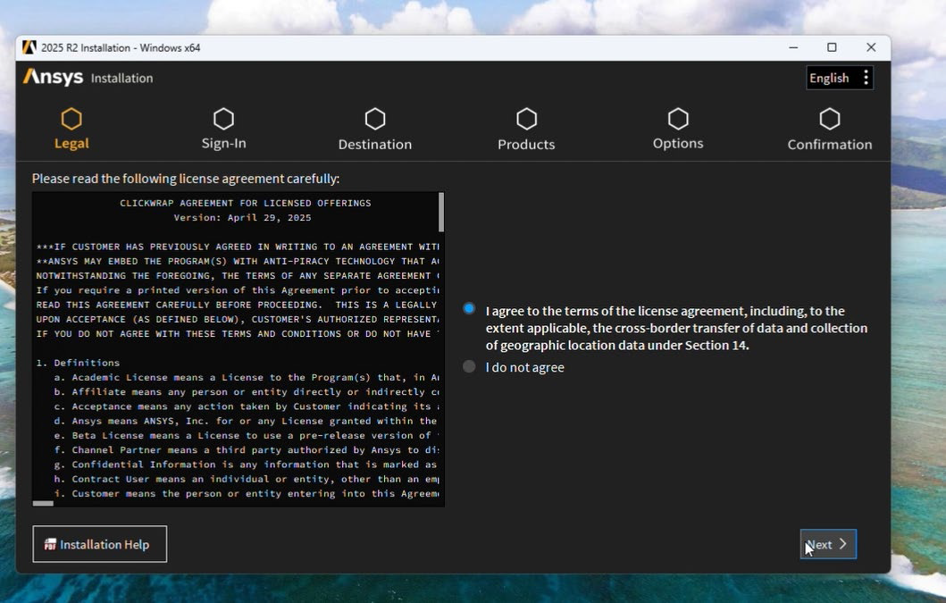Maximize the installer window
Image resolution: width=946 pixels, height=603 pixels.
click(x=832, y=47)
